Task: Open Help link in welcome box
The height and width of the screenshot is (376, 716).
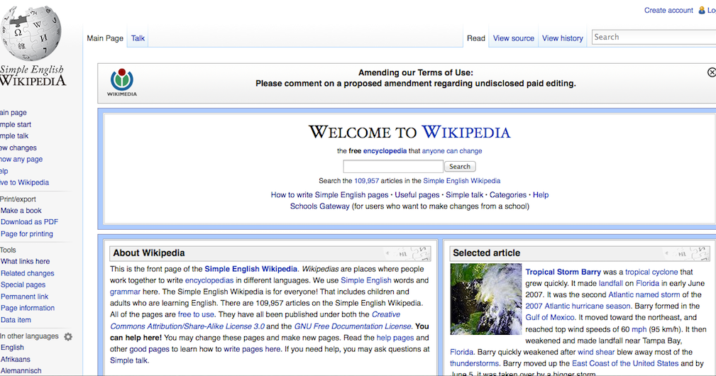Action: 541,195
